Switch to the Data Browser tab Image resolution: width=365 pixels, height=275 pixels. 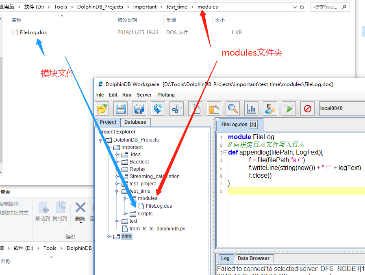pyautogui.click(x=254, y=258)
